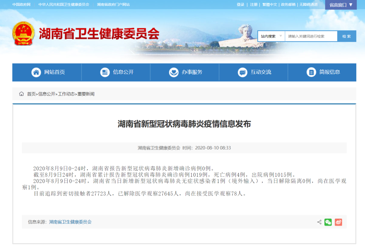
Task: Click the national emblem logo
Action: [x=23, y=33]
